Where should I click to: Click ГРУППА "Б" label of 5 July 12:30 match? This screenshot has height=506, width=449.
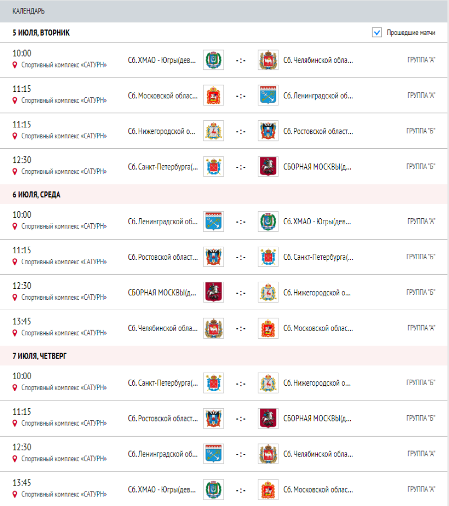coord(421,166)
